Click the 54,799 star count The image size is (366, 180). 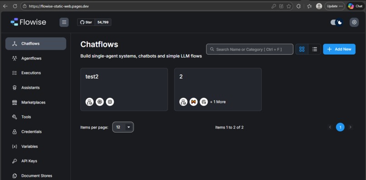[x=103, y=22]
